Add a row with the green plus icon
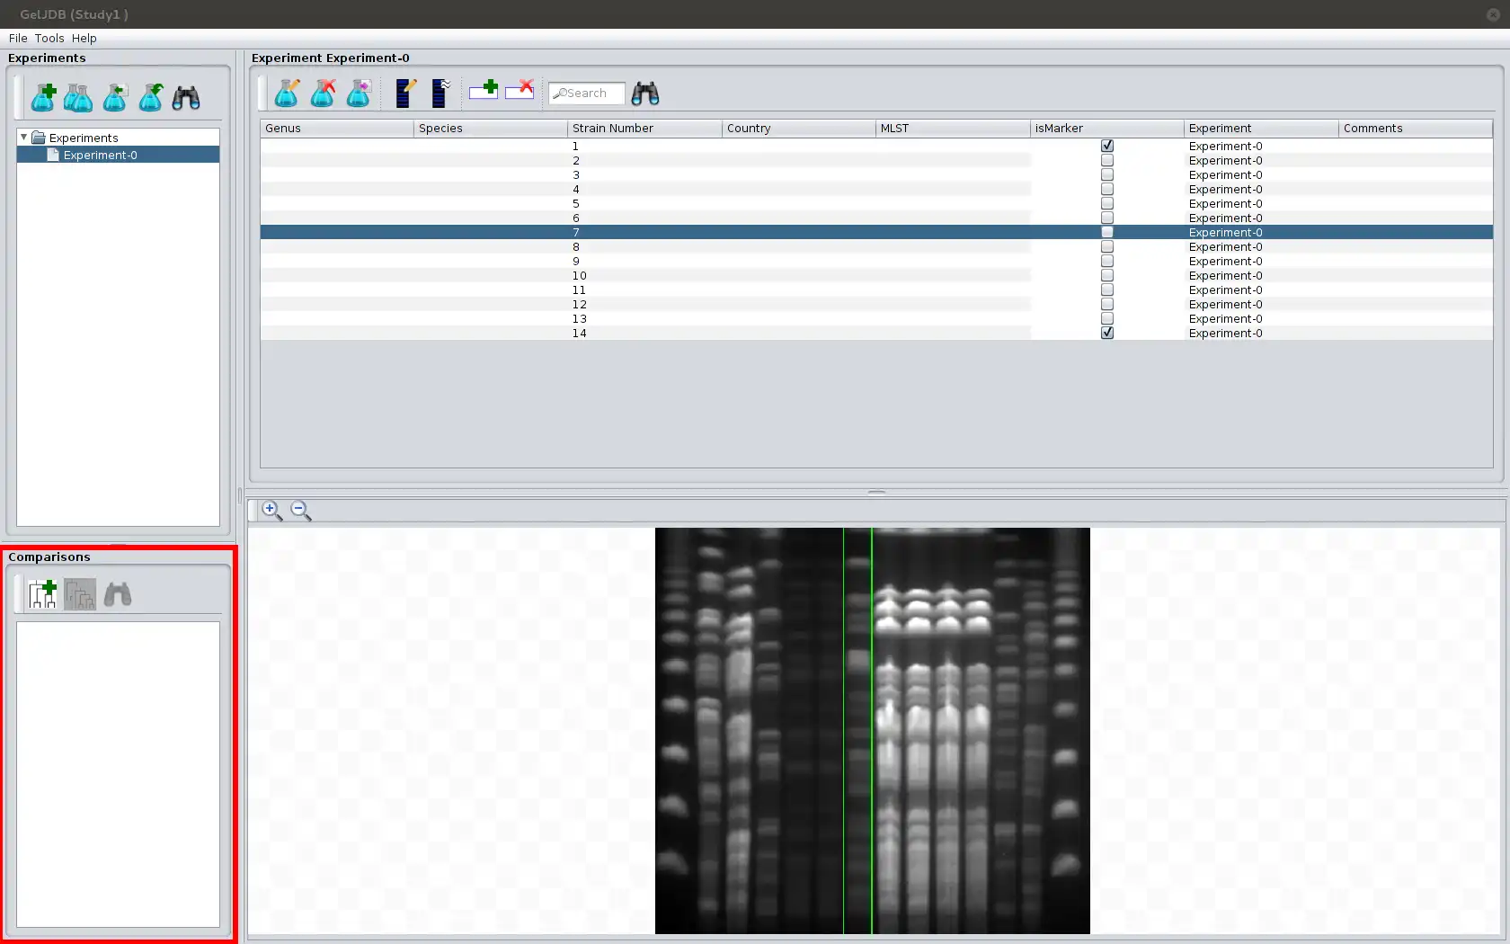 point(484,90)
